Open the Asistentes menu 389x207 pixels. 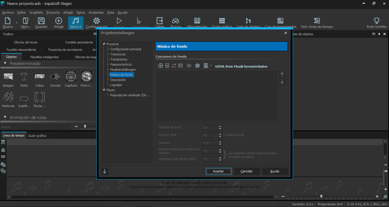coord(96,12)
